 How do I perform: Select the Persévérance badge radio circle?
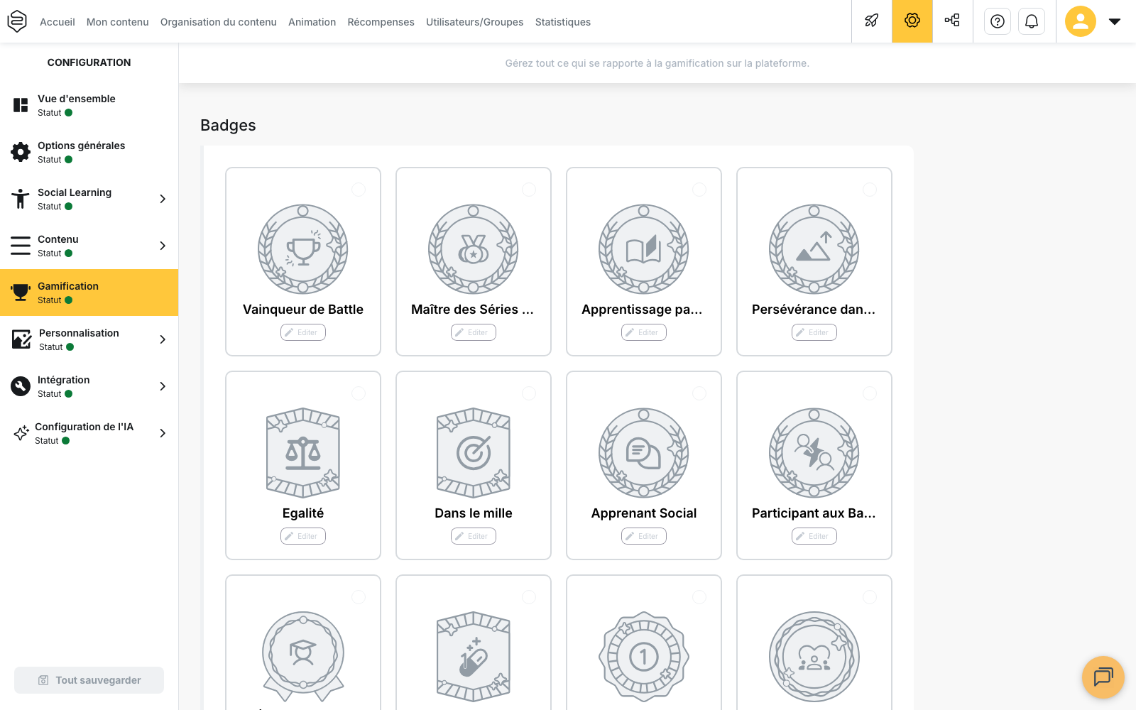pos(870,190)
